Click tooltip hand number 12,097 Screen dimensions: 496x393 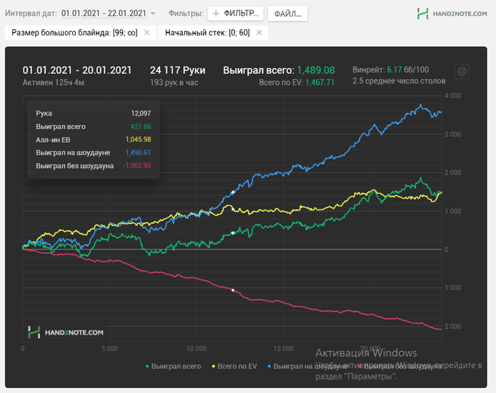[x=141, y=114]
